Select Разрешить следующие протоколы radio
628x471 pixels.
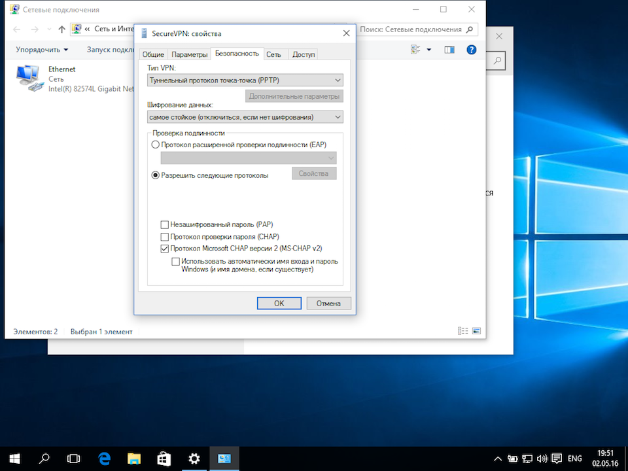coord(156,175)
